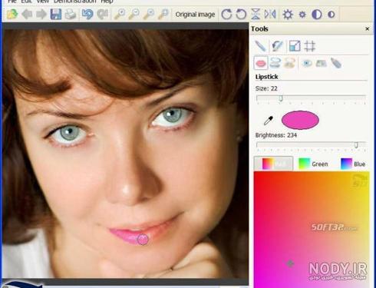Save the image with the floppy disk icon
Viewport: 376px width, 288px height.
56,14
